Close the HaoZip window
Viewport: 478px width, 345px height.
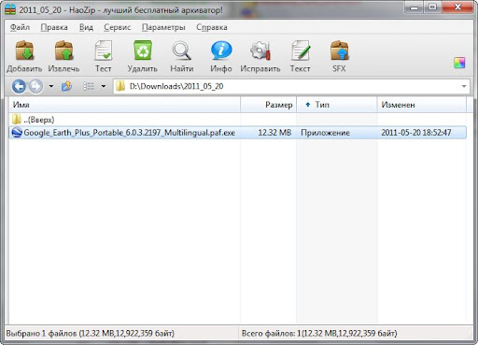coord(457,7)
